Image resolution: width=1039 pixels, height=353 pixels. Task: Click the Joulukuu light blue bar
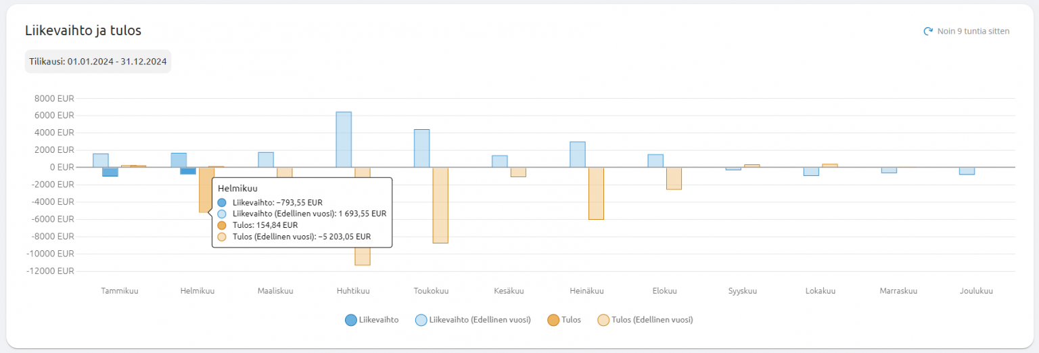tap(967, 170)
